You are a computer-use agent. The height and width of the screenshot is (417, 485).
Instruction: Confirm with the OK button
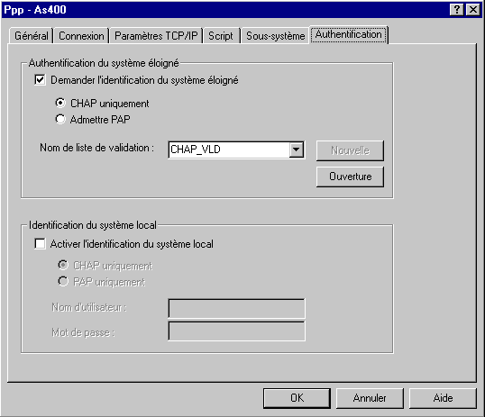[x=297, y=398]
